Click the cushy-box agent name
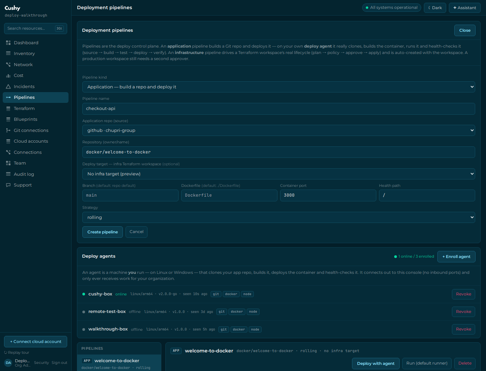This screenshot has width=486, height=371. pos(100,294)
